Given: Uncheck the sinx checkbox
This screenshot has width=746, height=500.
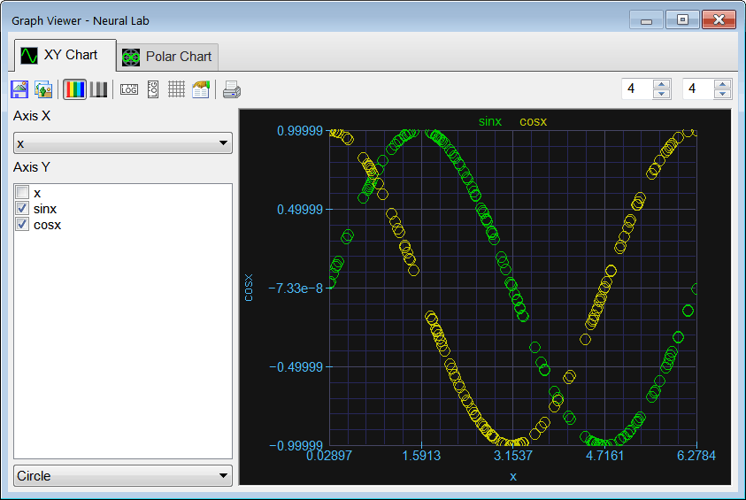Looking at the screenshot, I should pyautogui.click(x=22, y=208).
